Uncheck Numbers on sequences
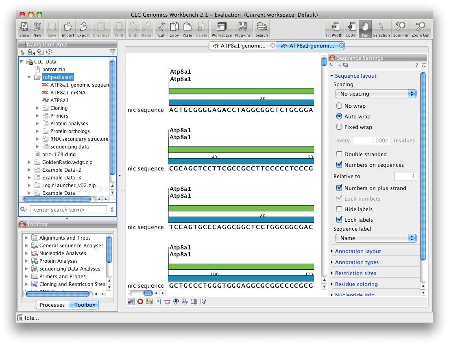The width and height of the screenshot is (449, 345). [x=339, y=165]
